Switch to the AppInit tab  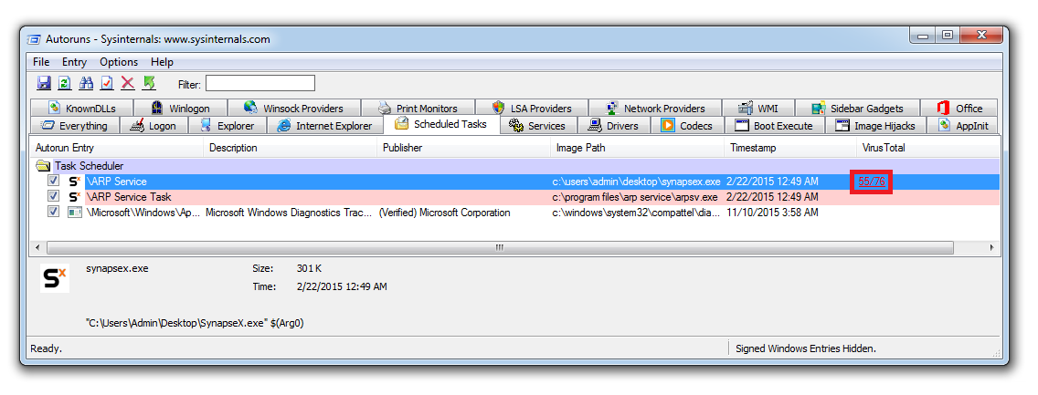[x=963, y=126]
